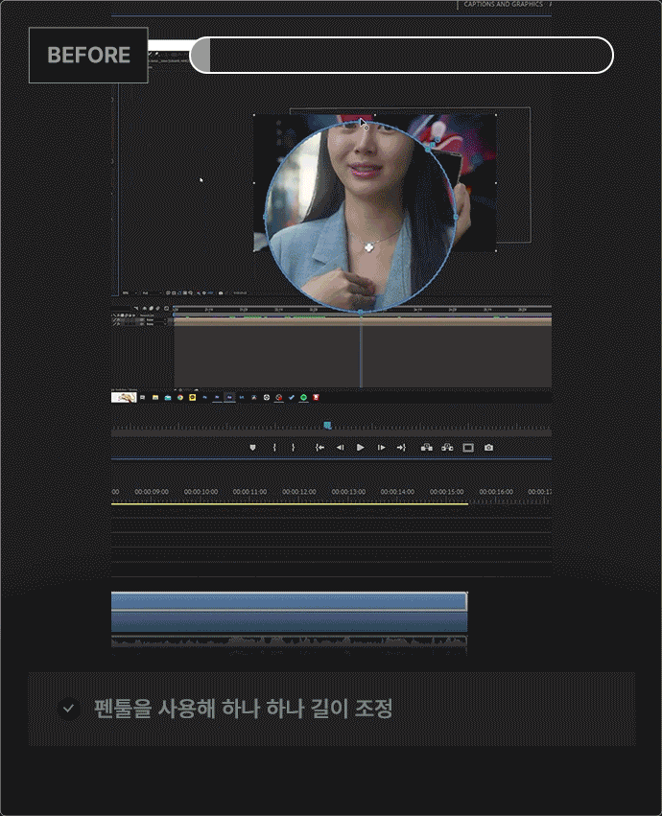Open File Explorer from the taskbar

(x=155, y=398)
